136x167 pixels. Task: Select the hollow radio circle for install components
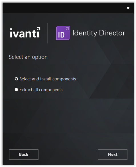(x=16, y=79)
